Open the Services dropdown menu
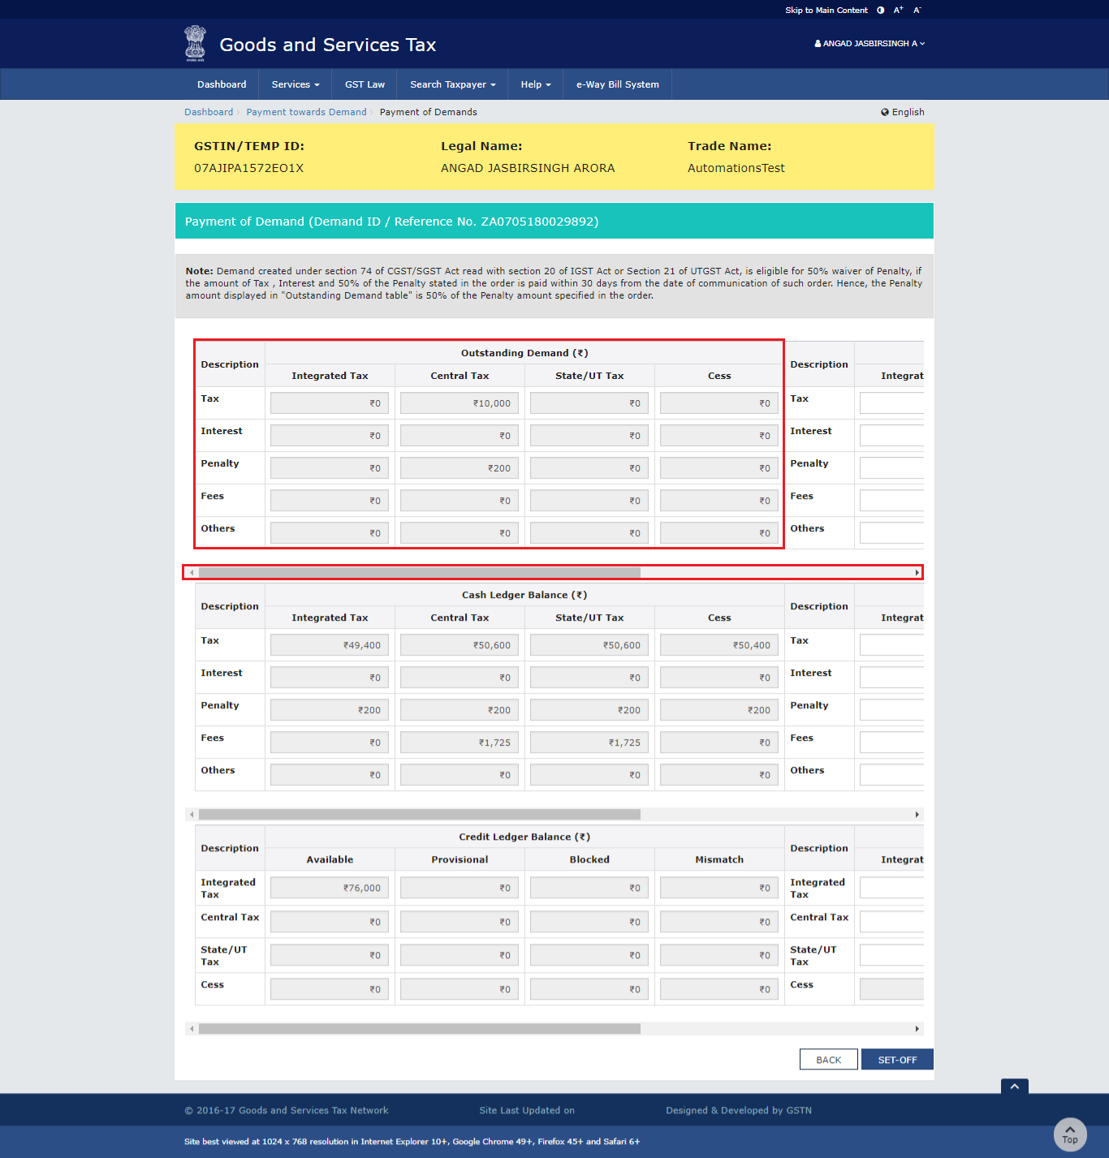 click(x=296, y=84)
